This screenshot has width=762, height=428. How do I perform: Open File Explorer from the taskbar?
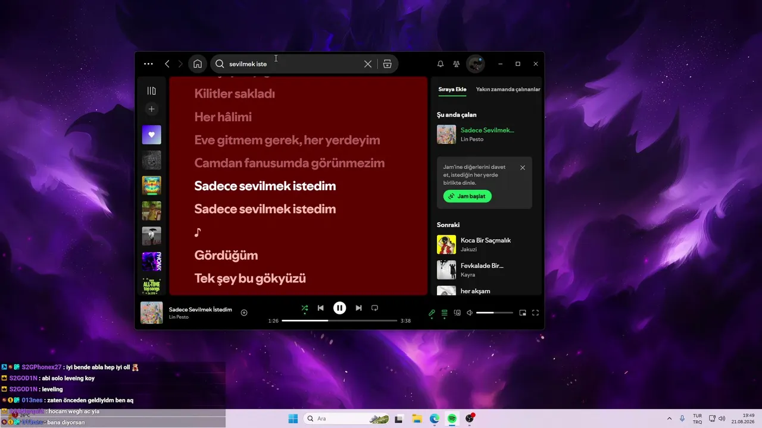point(417,418)
